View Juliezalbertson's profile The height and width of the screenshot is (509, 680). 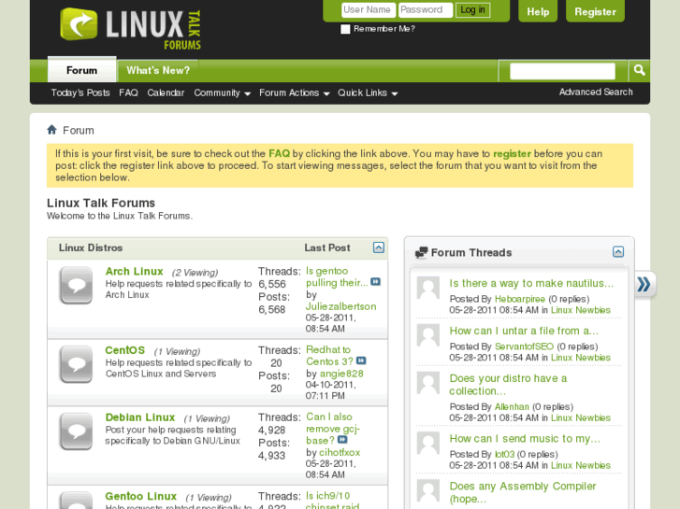tap(340, 306)
